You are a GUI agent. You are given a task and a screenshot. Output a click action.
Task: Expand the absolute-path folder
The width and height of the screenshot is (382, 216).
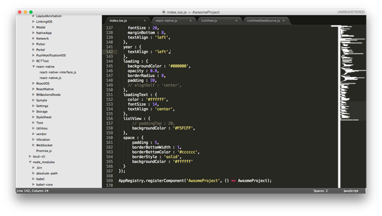[33, 173]
